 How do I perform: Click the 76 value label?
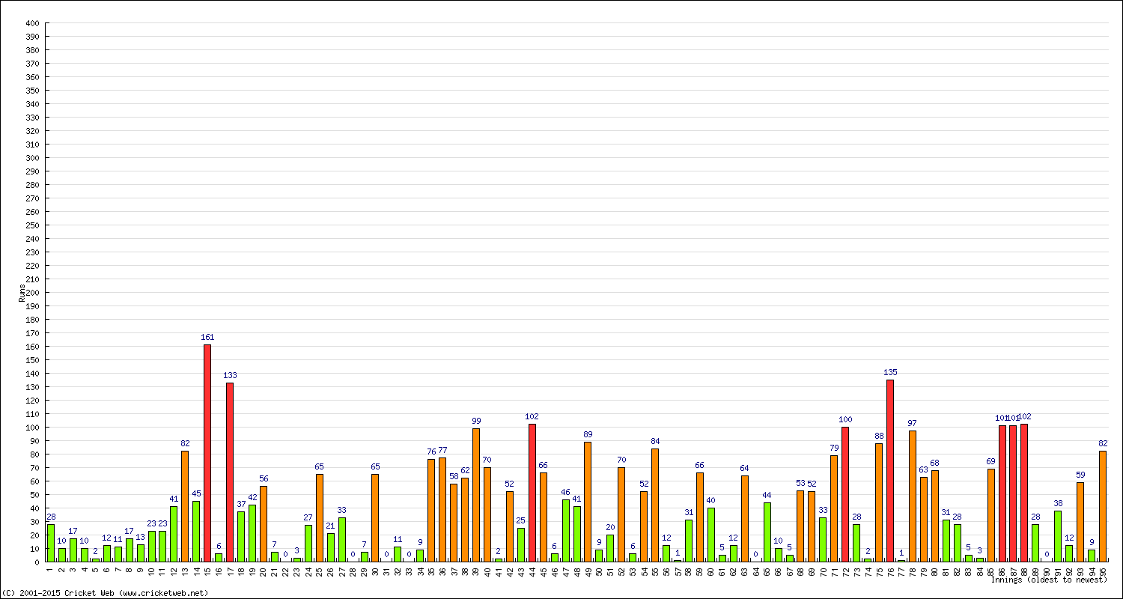pyautogui.click(x=431, y=451)
